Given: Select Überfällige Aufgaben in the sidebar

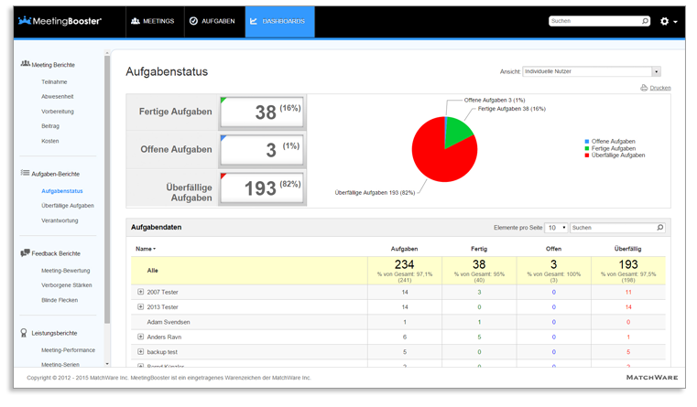Looking at the screenshot, I should coord(68,206).
